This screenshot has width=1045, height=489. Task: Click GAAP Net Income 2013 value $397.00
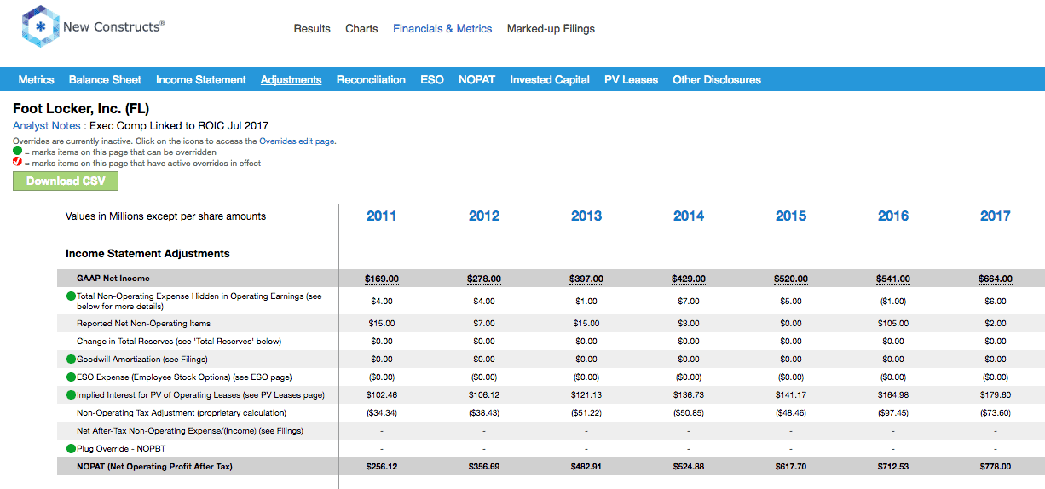pos(586,279)
